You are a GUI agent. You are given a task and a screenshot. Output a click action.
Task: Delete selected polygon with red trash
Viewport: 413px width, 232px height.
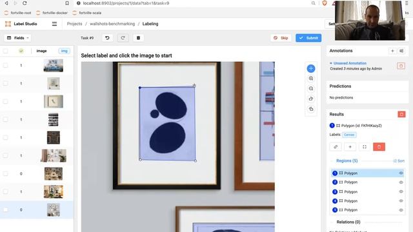coord(379,147)
